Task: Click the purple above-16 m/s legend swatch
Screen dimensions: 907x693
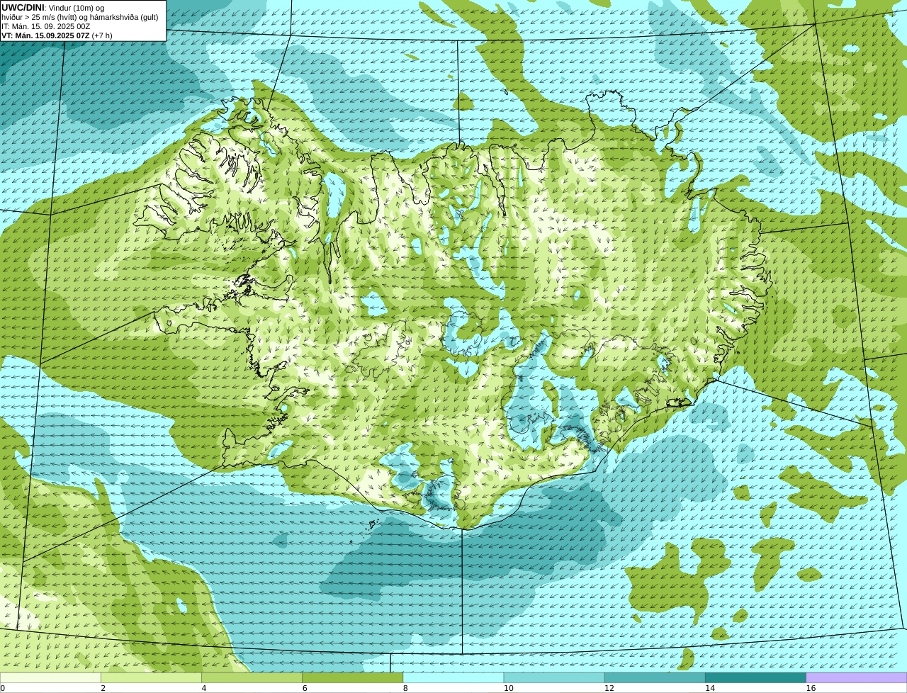Action: point(857,678)
